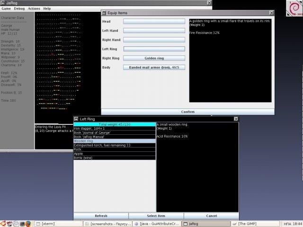
Task: Click the 'FireR: 32%' stat
Action: click(x=9, y=73)
